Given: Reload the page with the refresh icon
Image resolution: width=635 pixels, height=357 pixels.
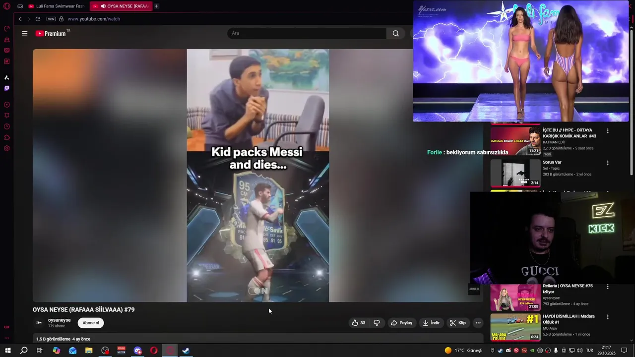Looking at the screenshot, I should pyautogui.click(x=38, y=19).
